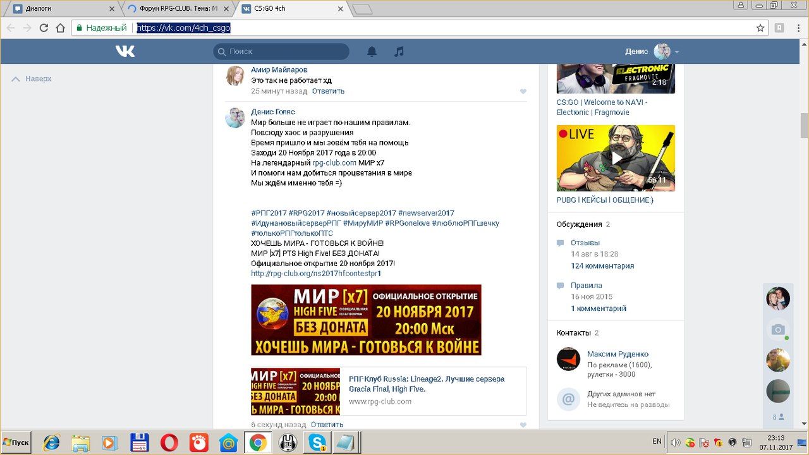Image resolution: width=809 pixels, height=455 pixels.
Task: Open the friends-online counter showing 8
Action: click(778, 417)
